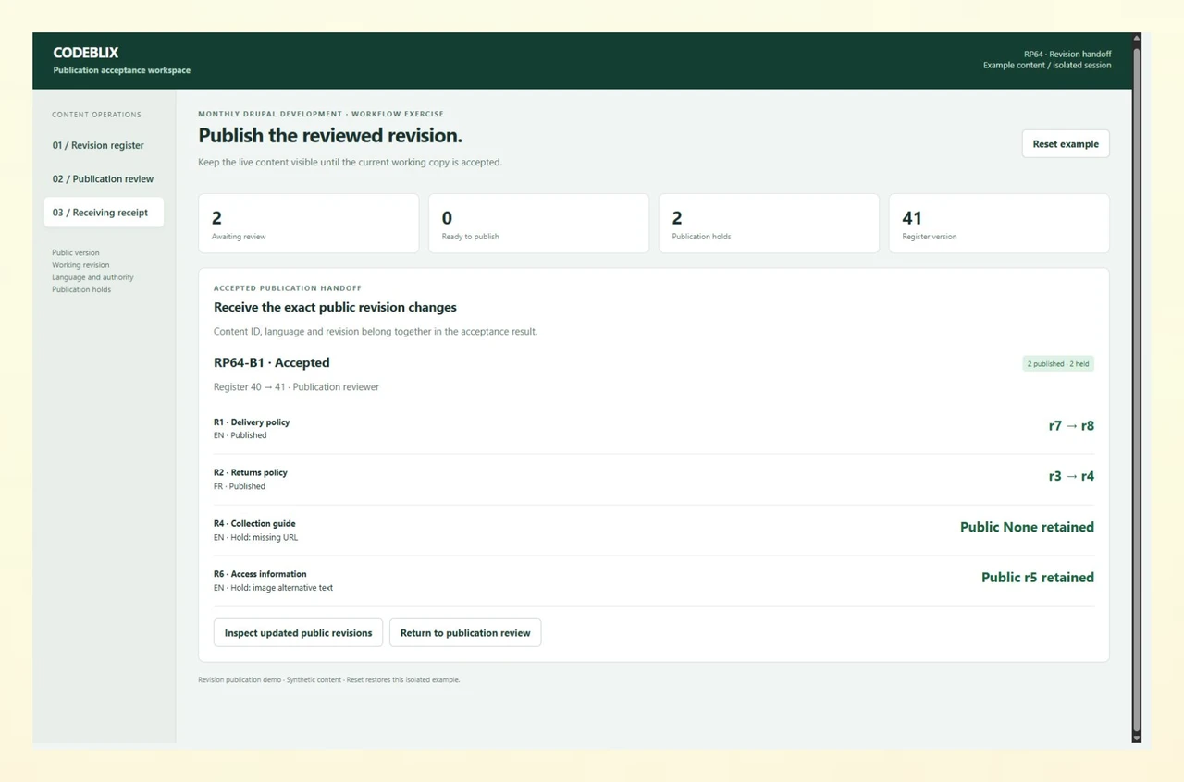Click 'Receive the exact public revision changes' heading
The height and width of the screenshot is (782, 1184).
coord(335,308)
